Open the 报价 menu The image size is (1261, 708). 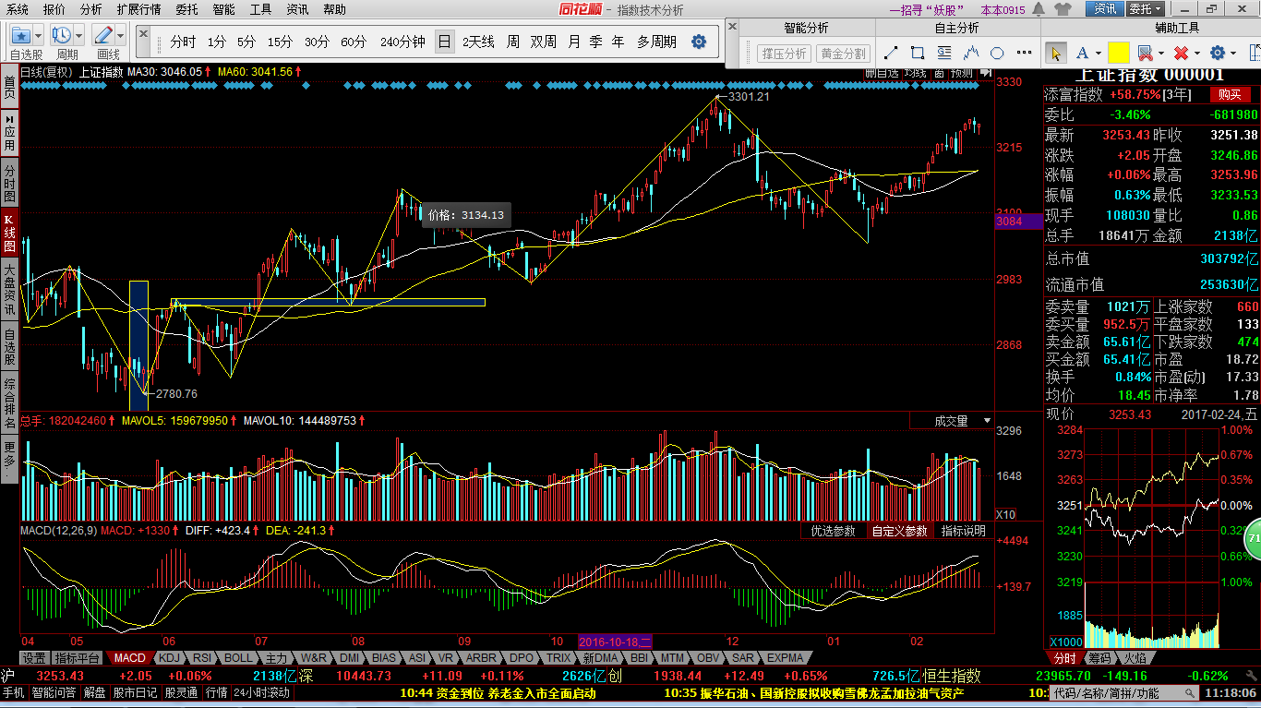tap(54, 9)
